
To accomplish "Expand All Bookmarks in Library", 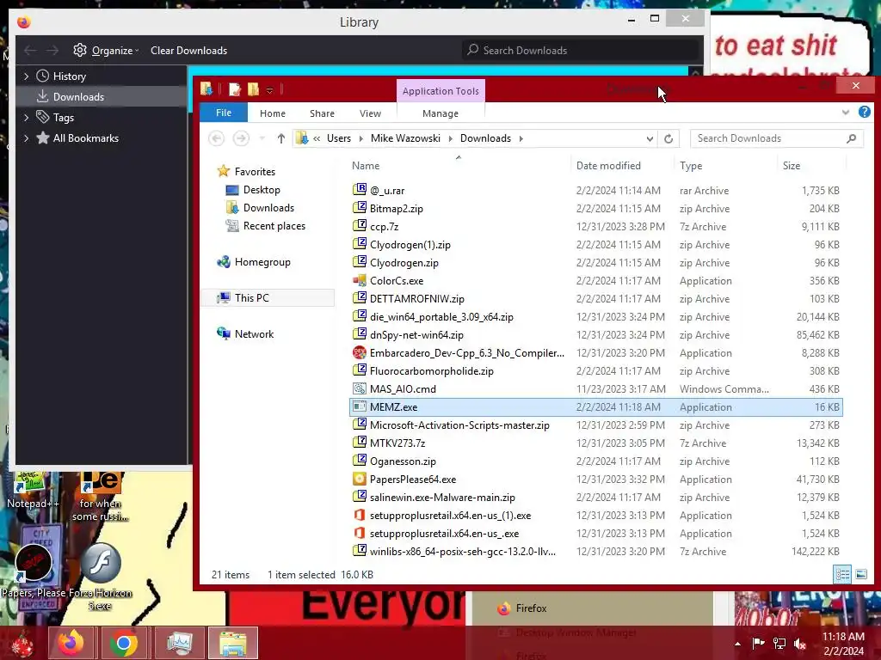I will tap(26, 138).
